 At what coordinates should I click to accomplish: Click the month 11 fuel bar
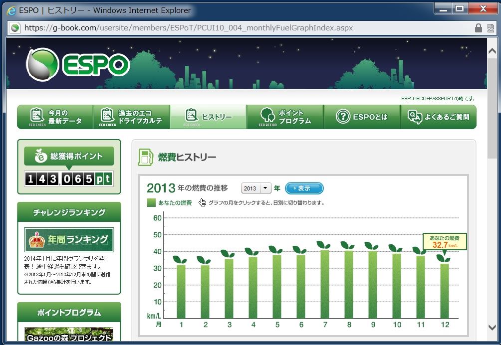[x=421, y=287]
